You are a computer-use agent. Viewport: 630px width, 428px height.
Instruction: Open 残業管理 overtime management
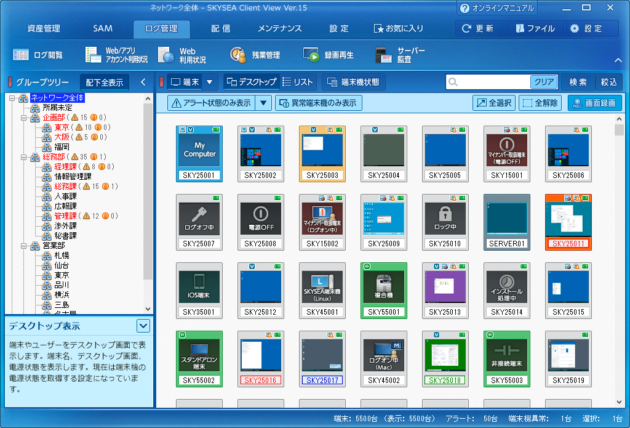pos(255,55)
